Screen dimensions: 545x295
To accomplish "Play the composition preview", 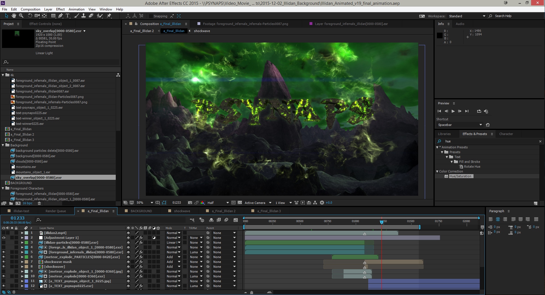I will pos(453,111).
